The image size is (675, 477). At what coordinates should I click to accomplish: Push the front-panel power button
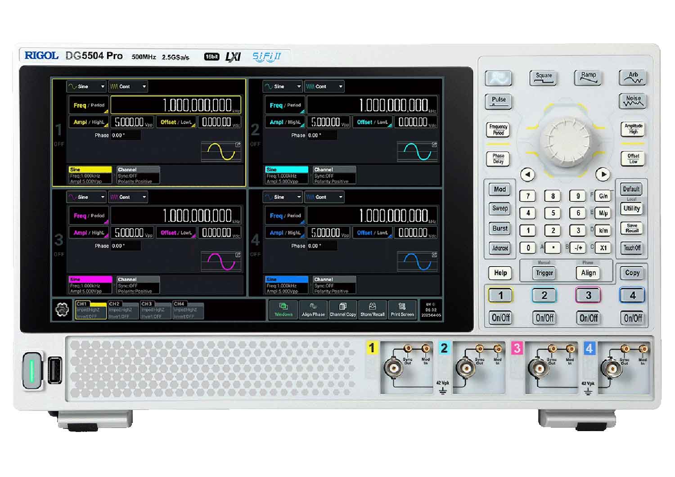pos(32,370)
